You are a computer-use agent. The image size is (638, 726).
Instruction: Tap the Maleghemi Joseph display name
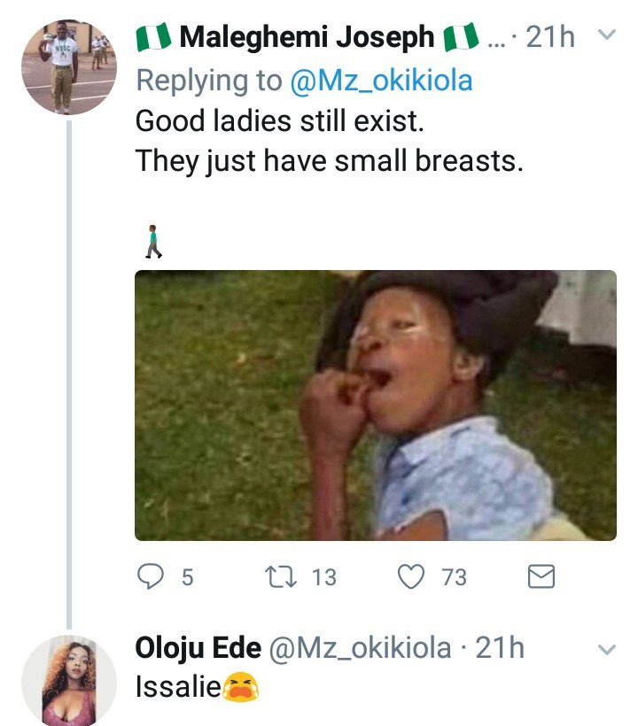(307, 37)
